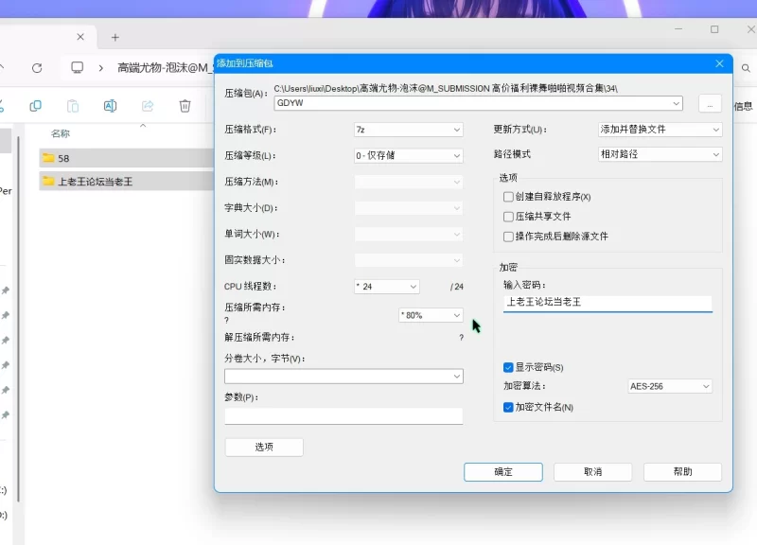Open memory usage dropdown showing 80%
The width and height of the screenshot is (757, 545).
point(431,315)
